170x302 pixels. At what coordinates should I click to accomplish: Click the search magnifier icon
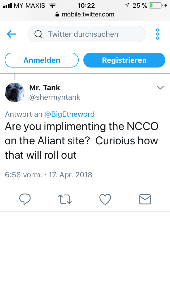39,34
